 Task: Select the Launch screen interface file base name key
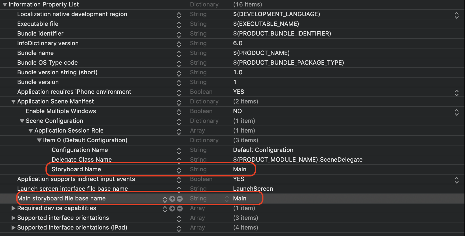[x=72, y=189]
